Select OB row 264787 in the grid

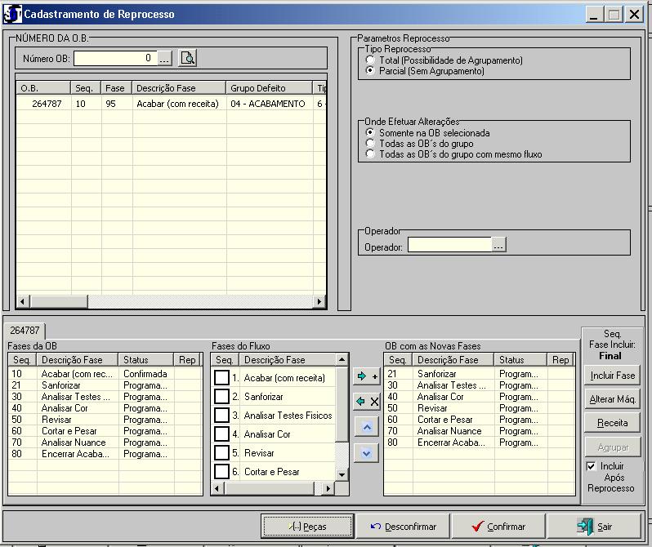point(47,105)
